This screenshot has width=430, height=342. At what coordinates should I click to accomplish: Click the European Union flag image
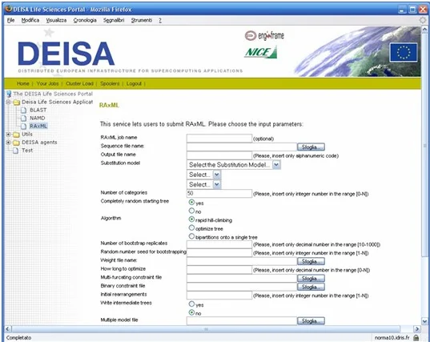pos(404,52)
